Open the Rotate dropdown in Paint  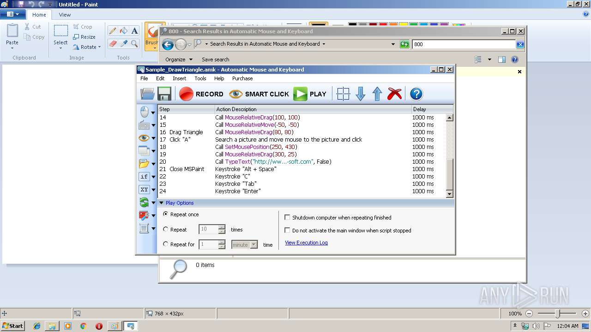click(x=87, y=47)
